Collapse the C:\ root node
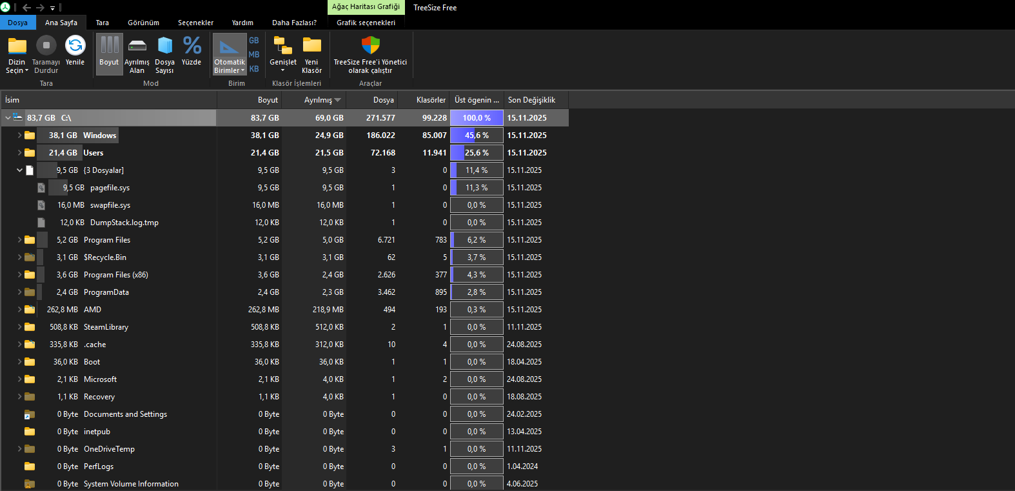1015x491 pixels. pos(8,118)
